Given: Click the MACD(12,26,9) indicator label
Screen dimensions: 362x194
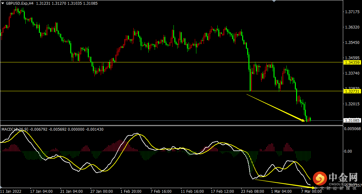Looking at the screenshot, I should 15,129.
